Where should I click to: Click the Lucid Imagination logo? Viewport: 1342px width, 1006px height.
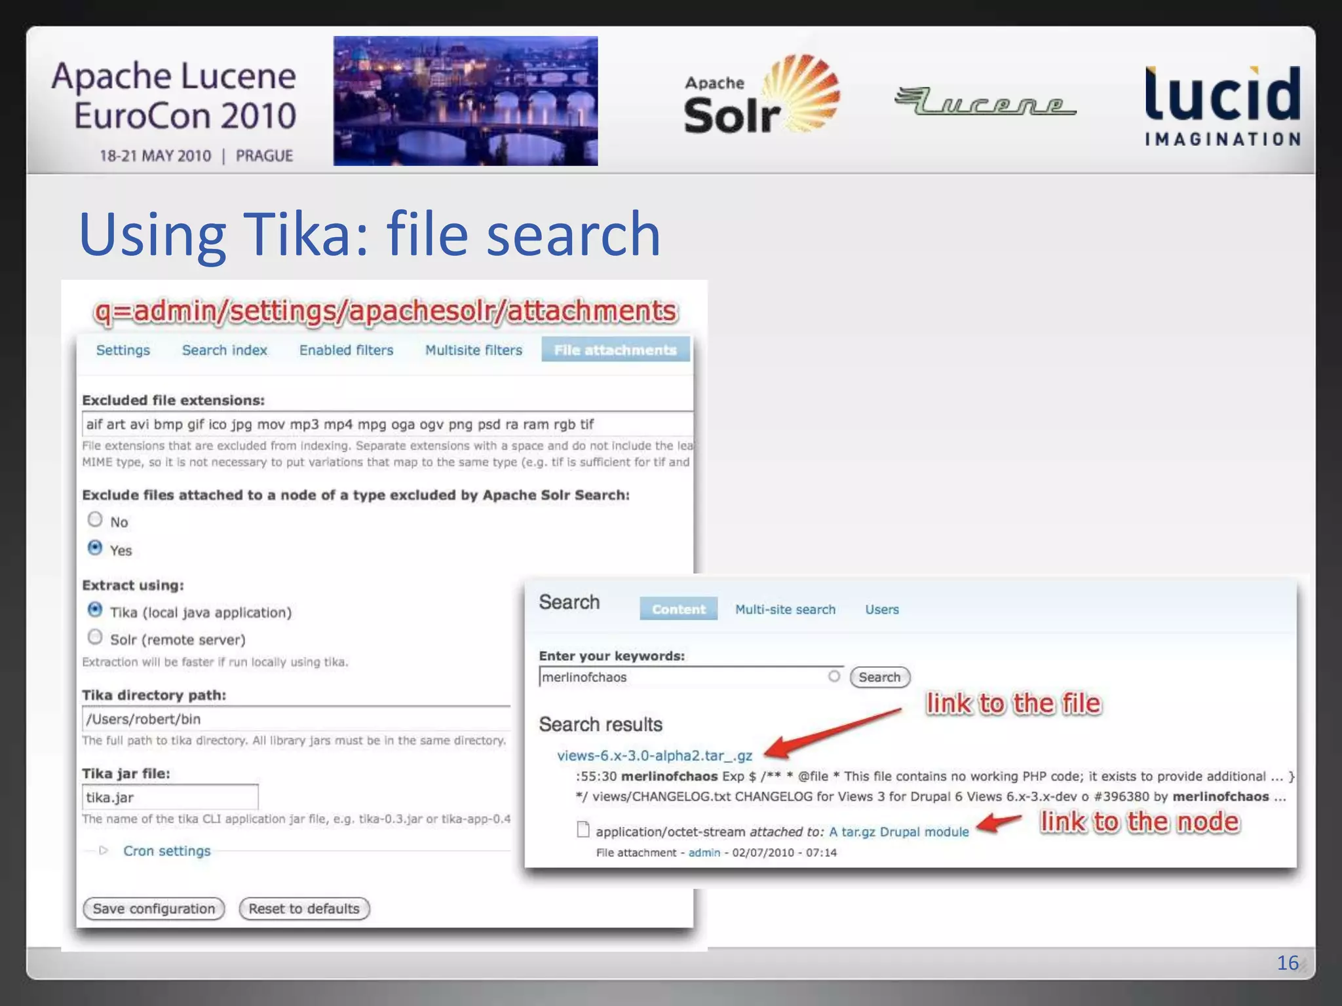(x=1223, y=105)
